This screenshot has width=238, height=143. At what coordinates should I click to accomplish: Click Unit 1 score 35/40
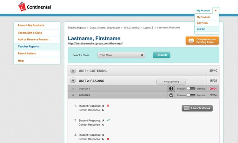coord(213,71)
